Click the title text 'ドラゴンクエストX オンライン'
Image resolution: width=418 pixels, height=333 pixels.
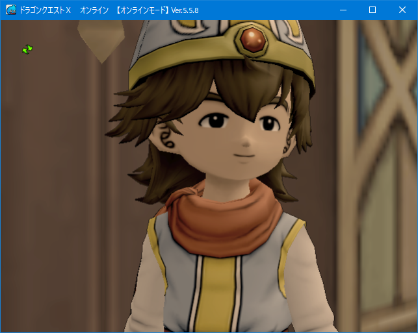[64, 10]
